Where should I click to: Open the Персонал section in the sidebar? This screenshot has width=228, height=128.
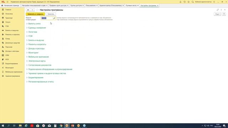[9, 47]
